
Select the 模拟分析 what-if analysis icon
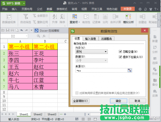point(128,19)
